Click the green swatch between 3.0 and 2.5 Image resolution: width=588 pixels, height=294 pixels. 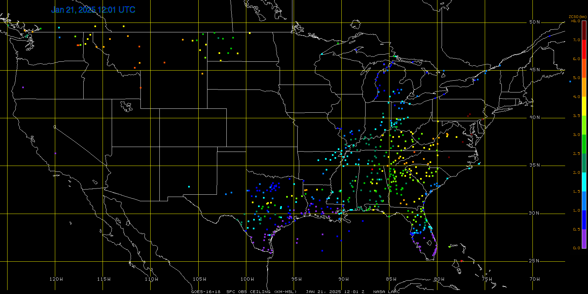pyautogui.click(x=584, y=144)
